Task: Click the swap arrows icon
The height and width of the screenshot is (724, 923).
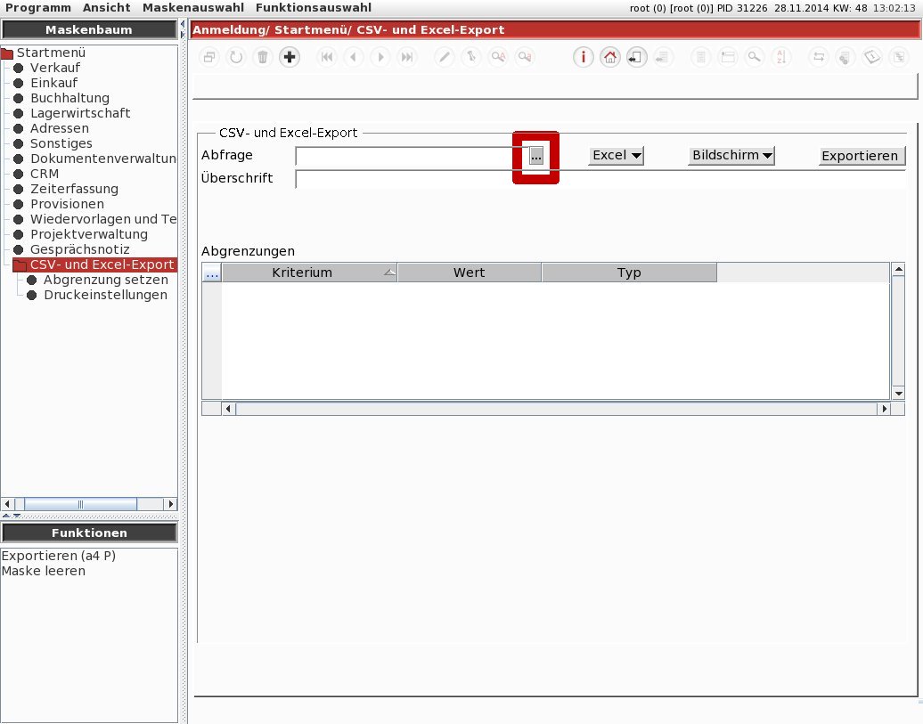Action: coord(818,57)
